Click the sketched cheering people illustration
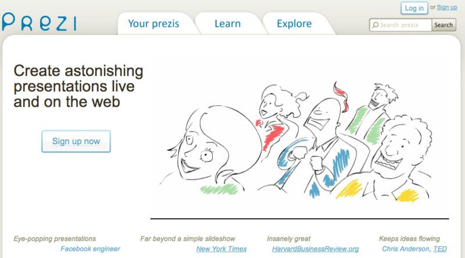Image resolution: width=465 pixels, height=258 pixels. click(x=295, y=141)
